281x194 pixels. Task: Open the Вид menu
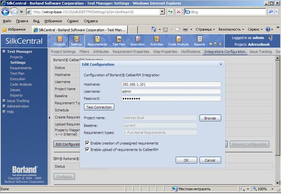coord(36,21)
